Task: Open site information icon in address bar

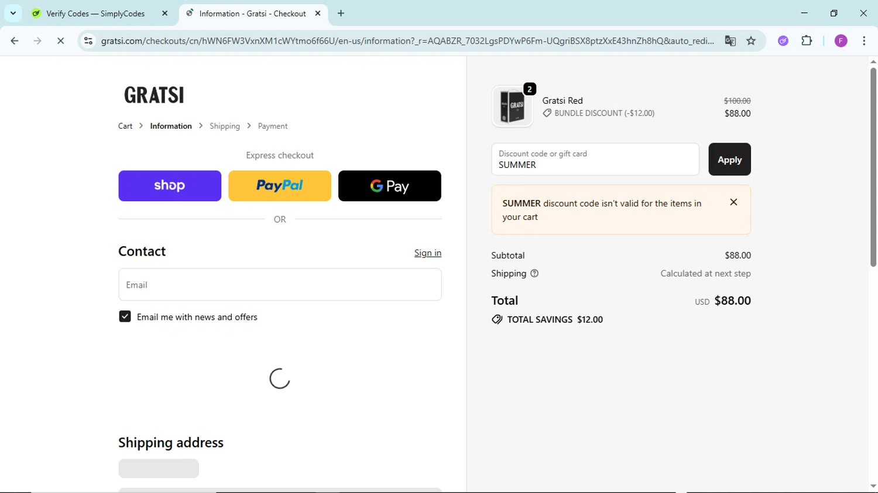Action: (x=88, y=41)
